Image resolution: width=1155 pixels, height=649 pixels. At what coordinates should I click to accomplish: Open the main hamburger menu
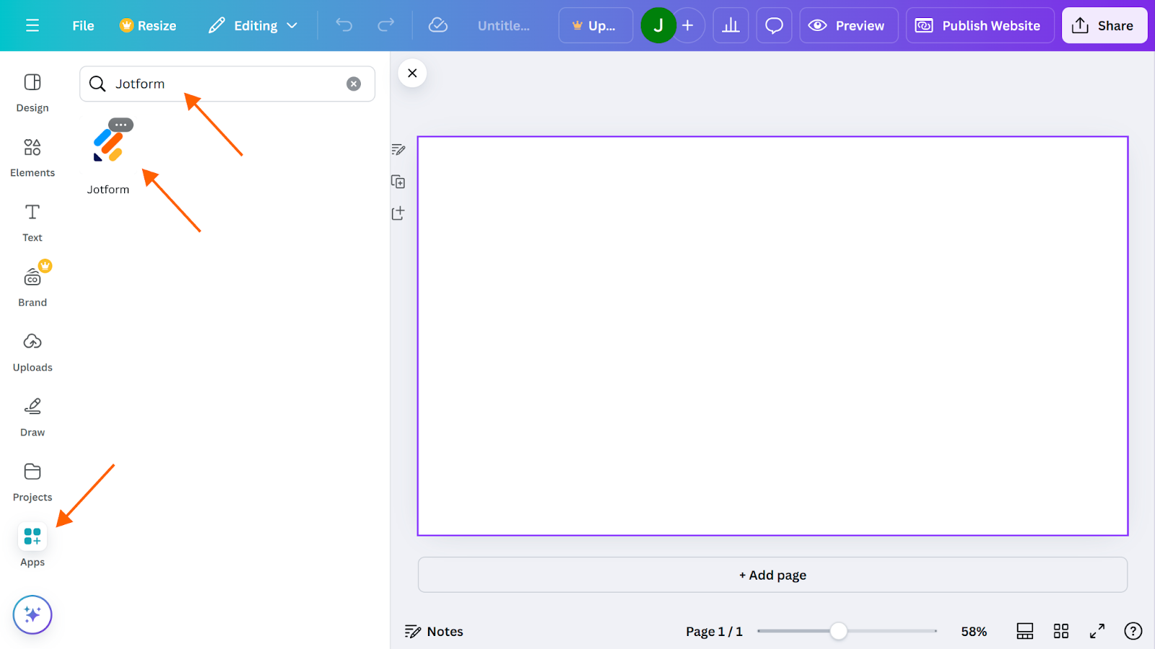pyautogui.click(x=32, y=25)
